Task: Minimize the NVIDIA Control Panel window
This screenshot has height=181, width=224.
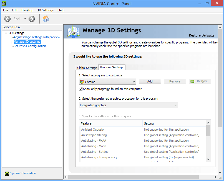Action: 200,3
